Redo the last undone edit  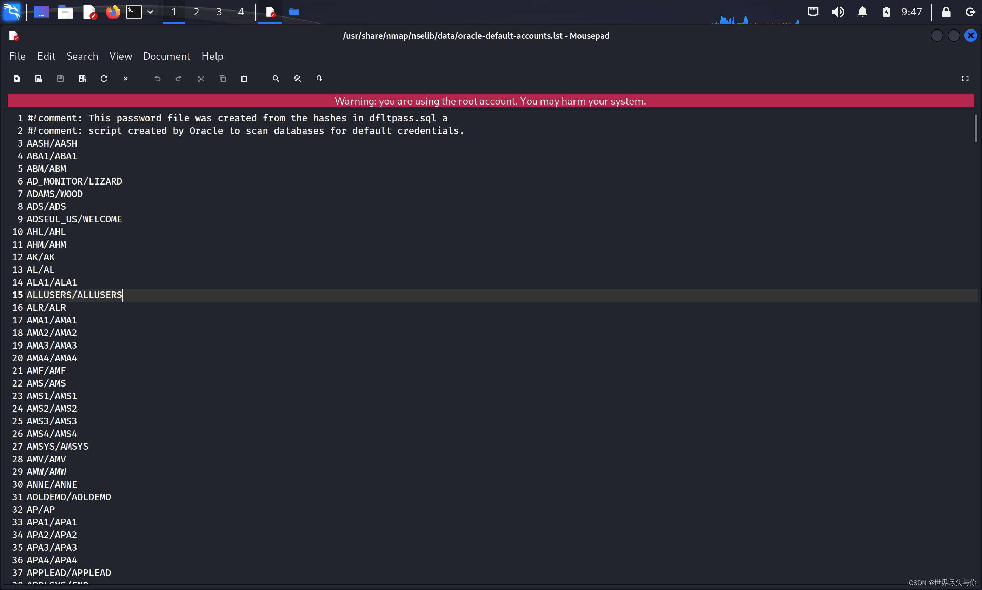pyautogui.click(x=179, y=79)
